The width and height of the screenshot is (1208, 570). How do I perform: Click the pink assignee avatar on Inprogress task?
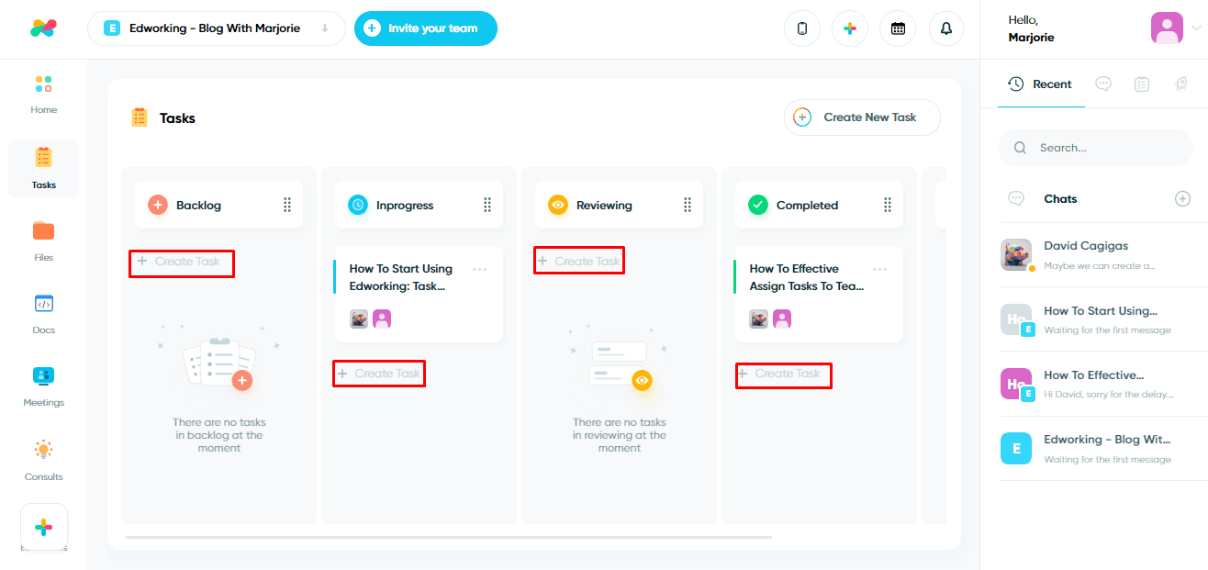382,319
